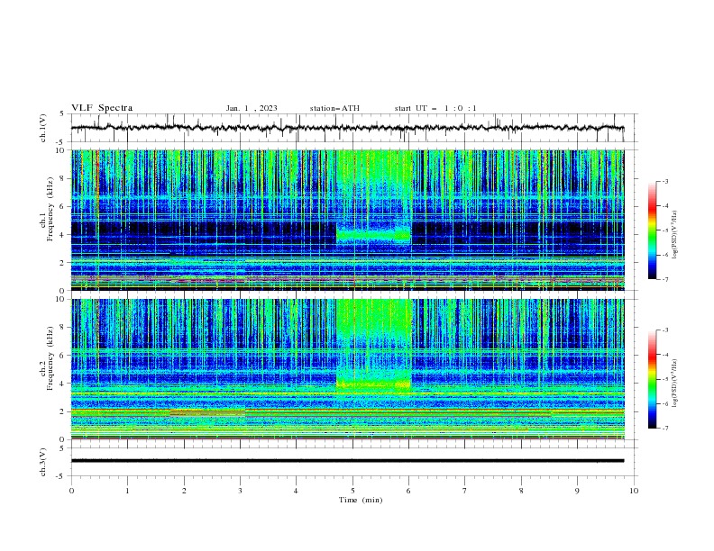Click the ch.3 flat black voltage trace
The width and height of the screenshot is (714, 551).
[x=347, y=461]
